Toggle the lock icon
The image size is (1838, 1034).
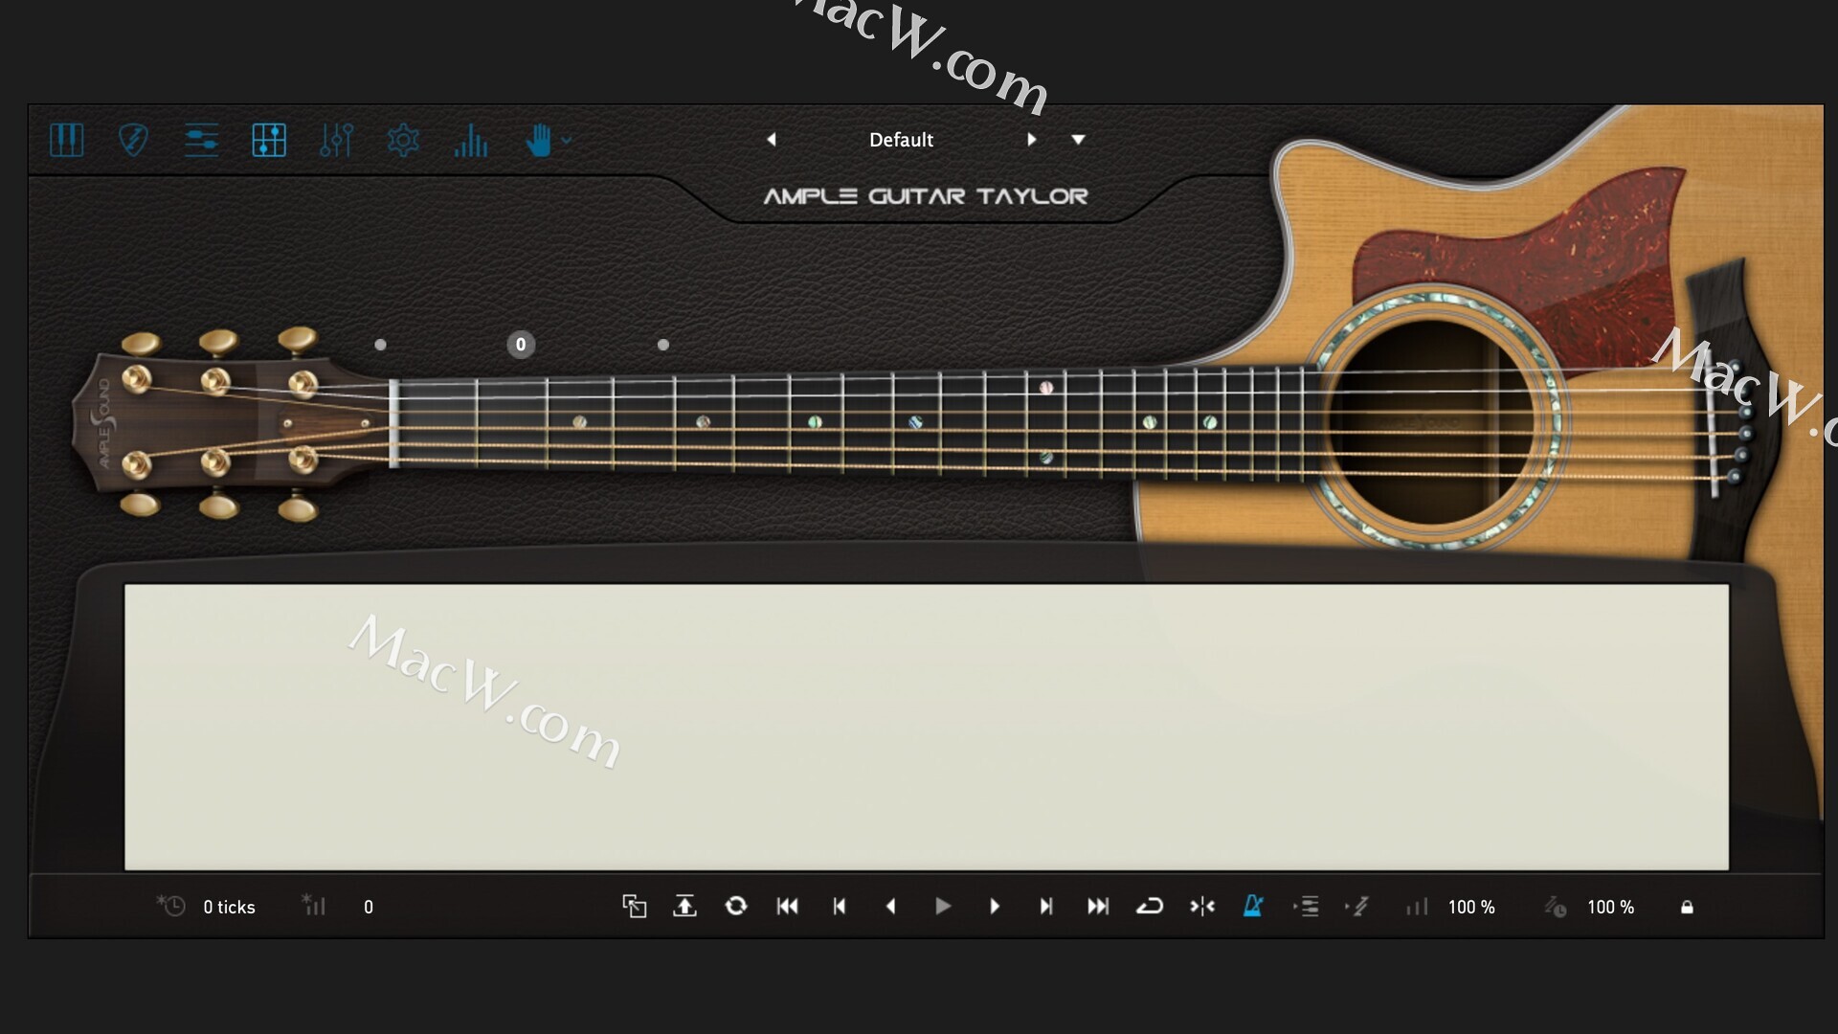[x=1687, y=907]
